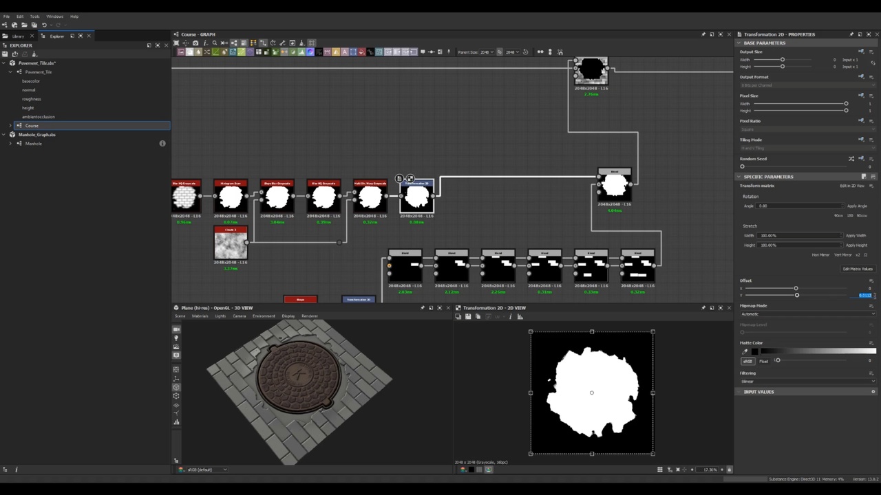Screen dimensions: 881x495
Task: Click Edit in 2D View button
Action: [x=852, y=186]
